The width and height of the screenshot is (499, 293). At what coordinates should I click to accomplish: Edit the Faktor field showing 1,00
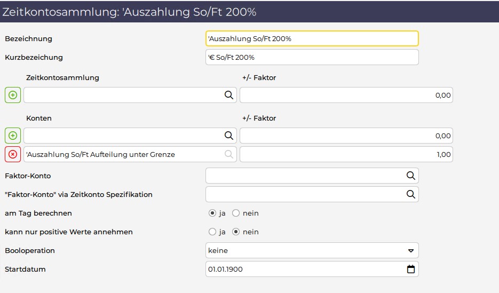(346, 154)
